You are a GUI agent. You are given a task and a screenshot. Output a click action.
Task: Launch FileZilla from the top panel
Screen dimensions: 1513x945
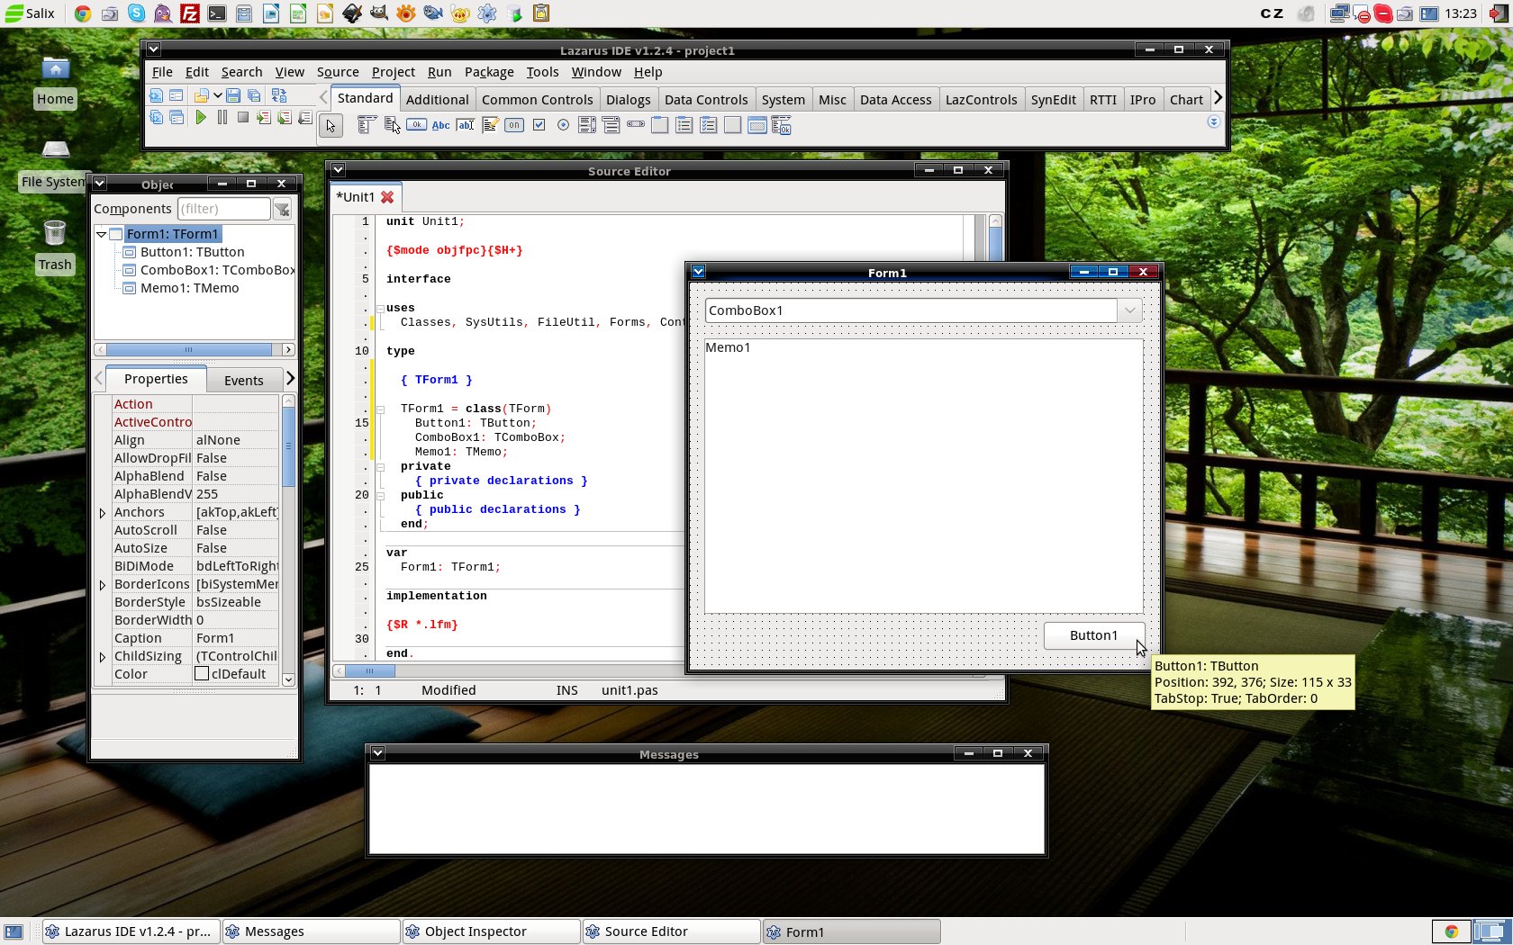point(190,13)
